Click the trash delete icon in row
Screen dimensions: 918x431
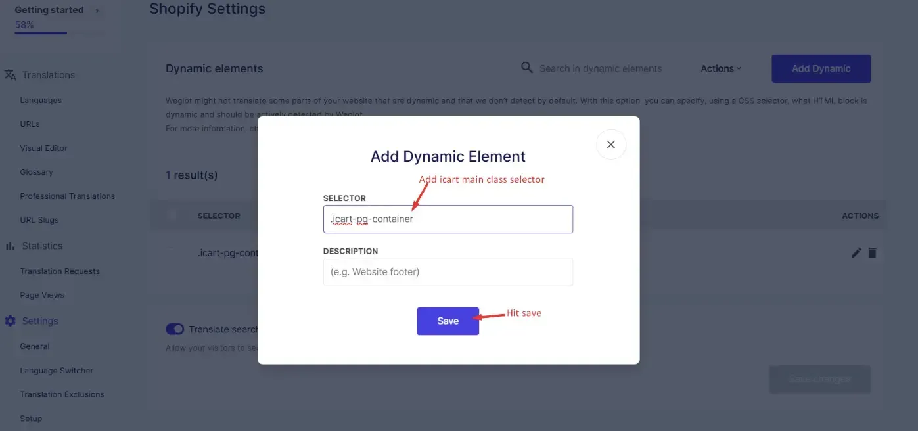click(x=872, y=252)
